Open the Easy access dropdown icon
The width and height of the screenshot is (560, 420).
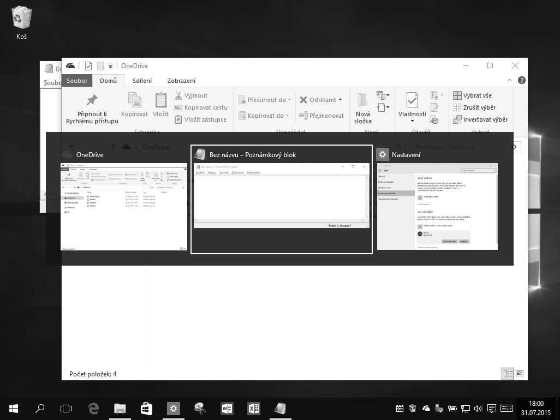[383, 107]
